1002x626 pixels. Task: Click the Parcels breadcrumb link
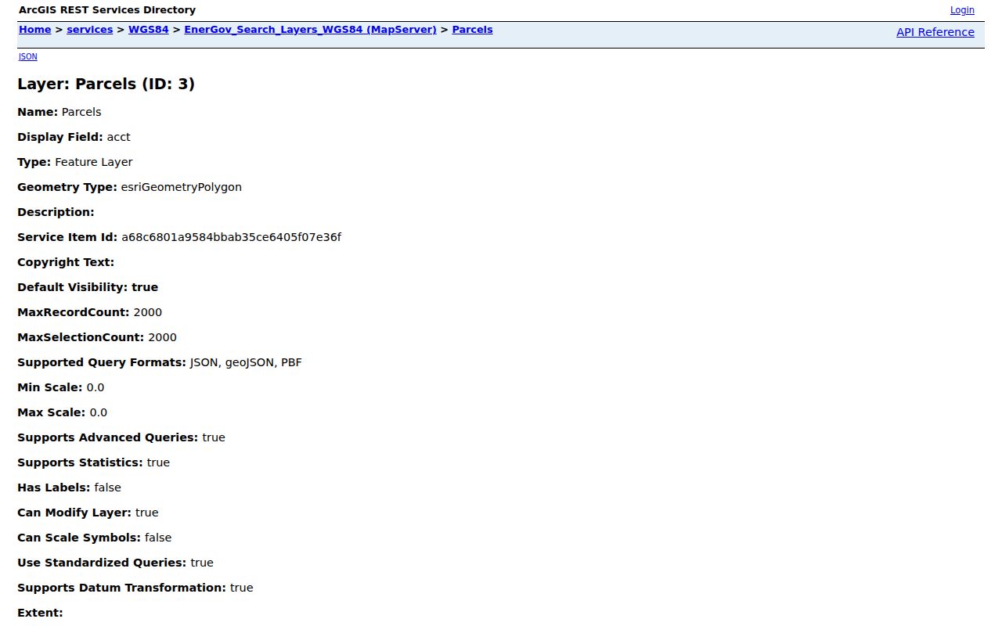(x=473, y=30)
